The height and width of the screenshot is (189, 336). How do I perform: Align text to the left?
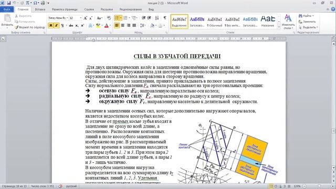point(117,26)
